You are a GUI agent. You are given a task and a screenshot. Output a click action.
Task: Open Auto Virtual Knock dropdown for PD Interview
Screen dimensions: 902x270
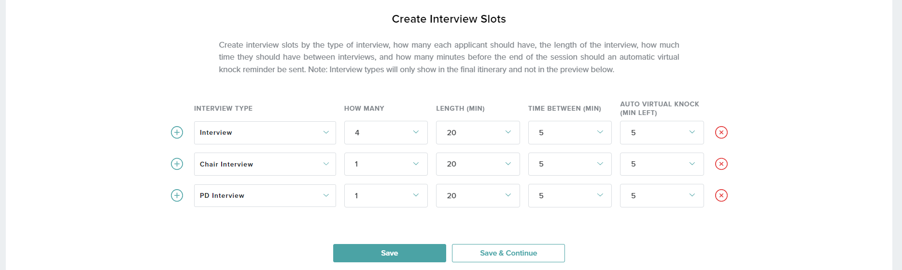[662, 196]
